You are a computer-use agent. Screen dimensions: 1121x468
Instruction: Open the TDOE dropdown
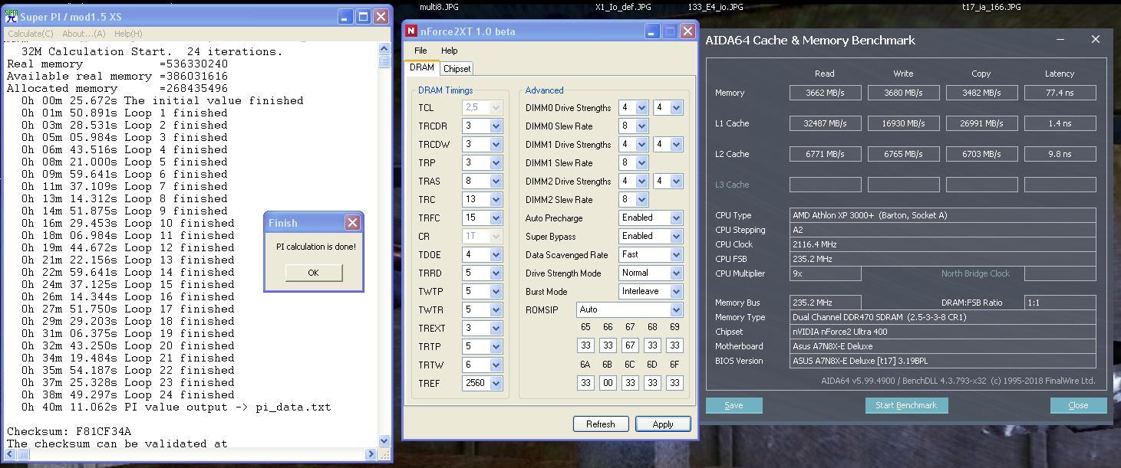pyautogui.click(x=496, y=255)
